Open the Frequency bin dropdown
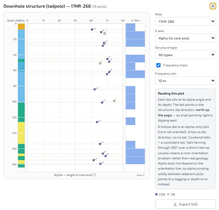The height and width of the screenshot is (210, 219). click(x=185, y=81)
